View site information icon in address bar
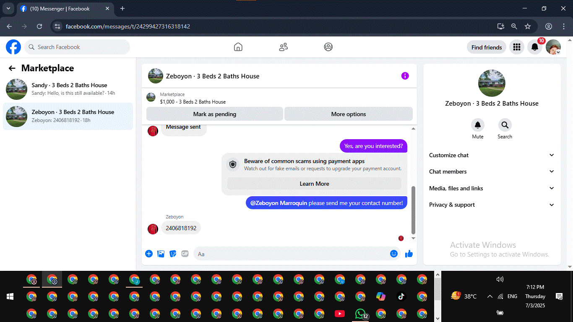Image resolution: width=573 pixels, height=322 pixels. [x=58, y=26]
